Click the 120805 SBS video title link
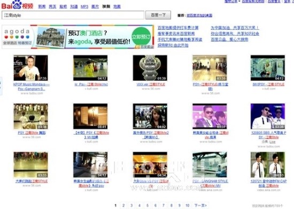The height and width of the screenshot is (209, 294). [268, 135]
